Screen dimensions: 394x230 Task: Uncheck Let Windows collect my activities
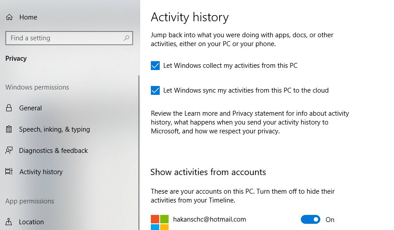coord(155,66)
